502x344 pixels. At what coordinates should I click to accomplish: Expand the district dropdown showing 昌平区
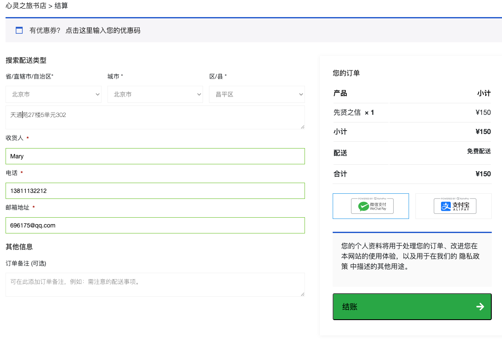tap(257, 94)
